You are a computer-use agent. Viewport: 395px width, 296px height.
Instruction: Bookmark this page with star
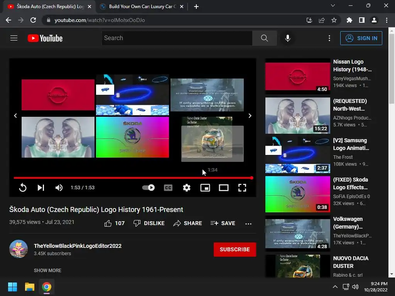pos(334,20)
